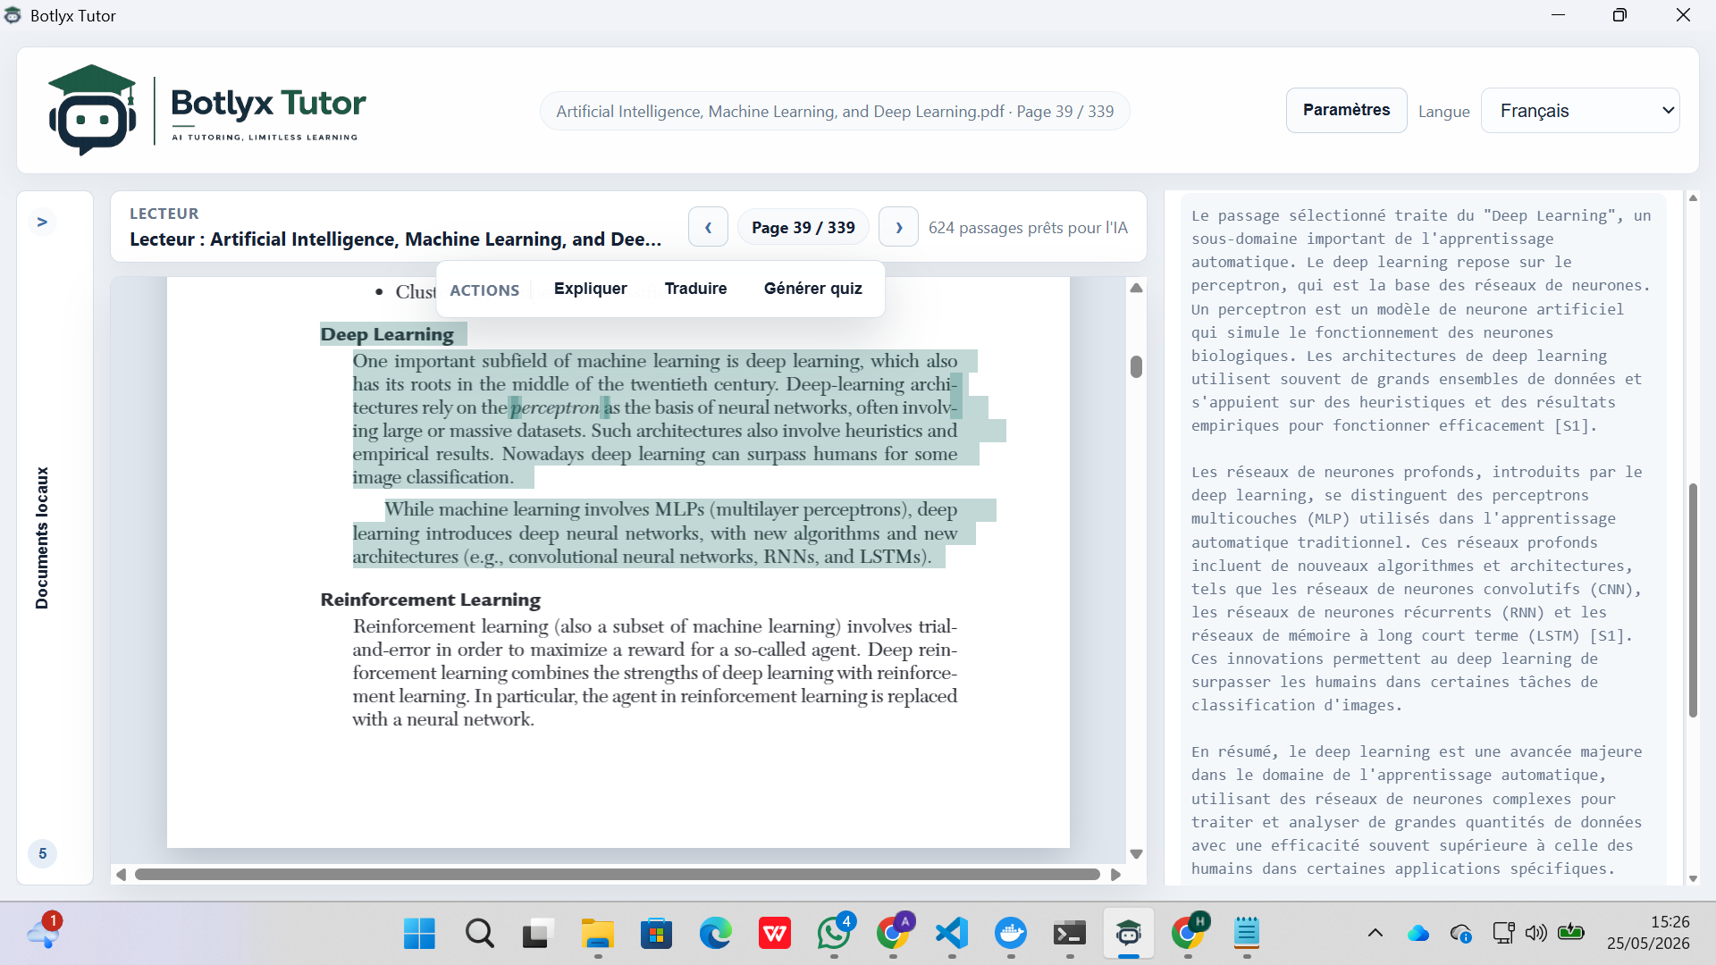Expand the Documents locaux sidebar arrow
The width and height of the screenshot is (1716, 965).
point(42,222)
